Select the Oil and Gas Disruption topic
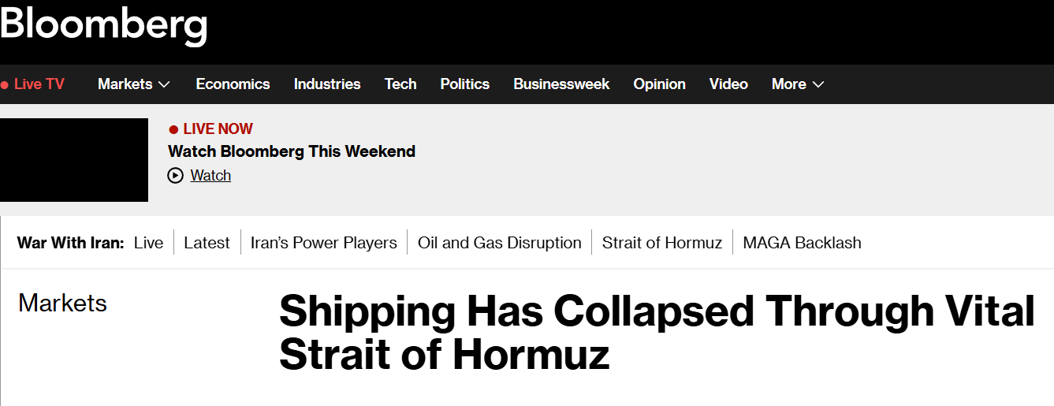This screenshot has width=1054, height=406. pos(500,243)
